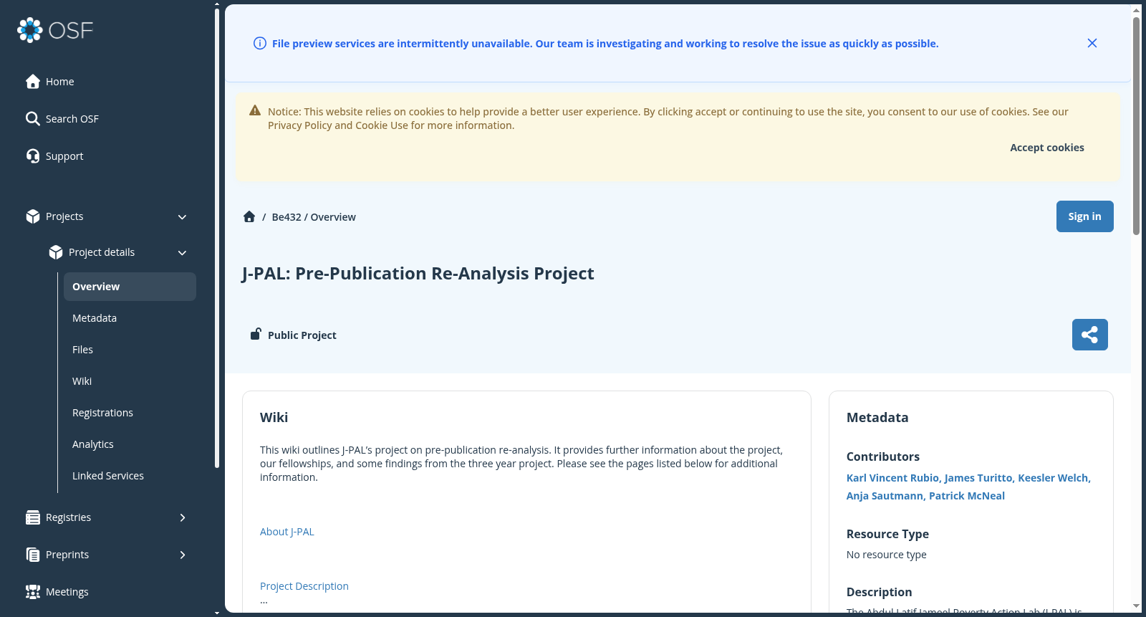Open Home via its house icon
The image size is (1146, 617).
pos(33,82)
